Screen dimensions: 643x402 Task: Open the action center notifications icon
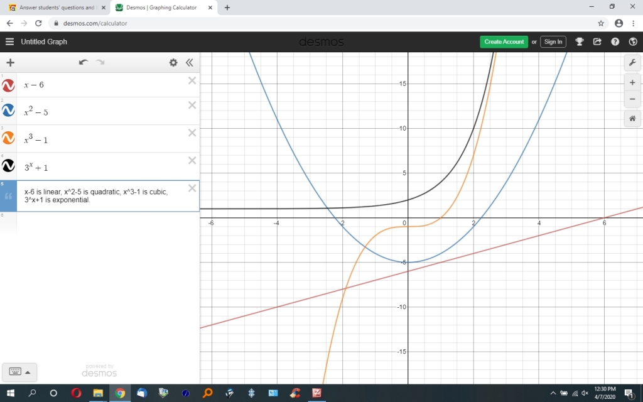click(629, 393)
